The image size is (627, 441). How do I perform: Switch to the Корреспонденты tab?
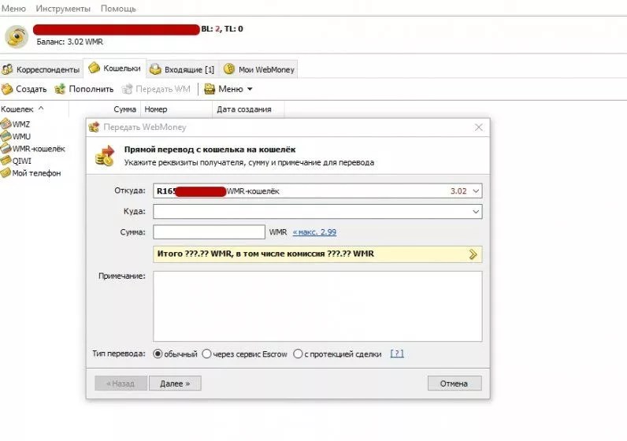41,69
